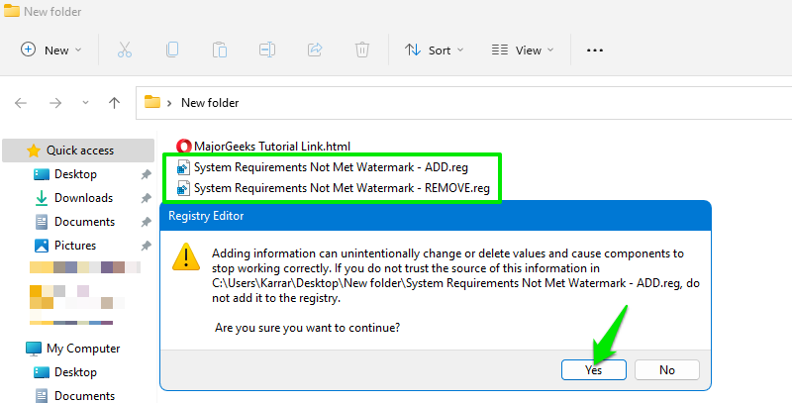Screen dimensions: 792x403
Task: Select My Computer in sidebar
Action: coord(83,349)
